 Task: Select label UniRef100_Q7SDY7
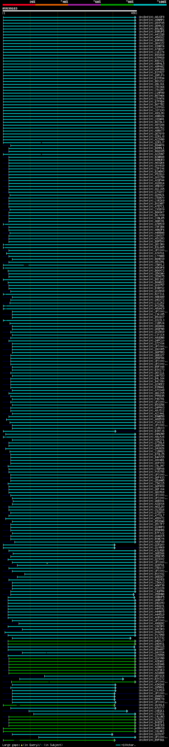[x=152, y=192]
